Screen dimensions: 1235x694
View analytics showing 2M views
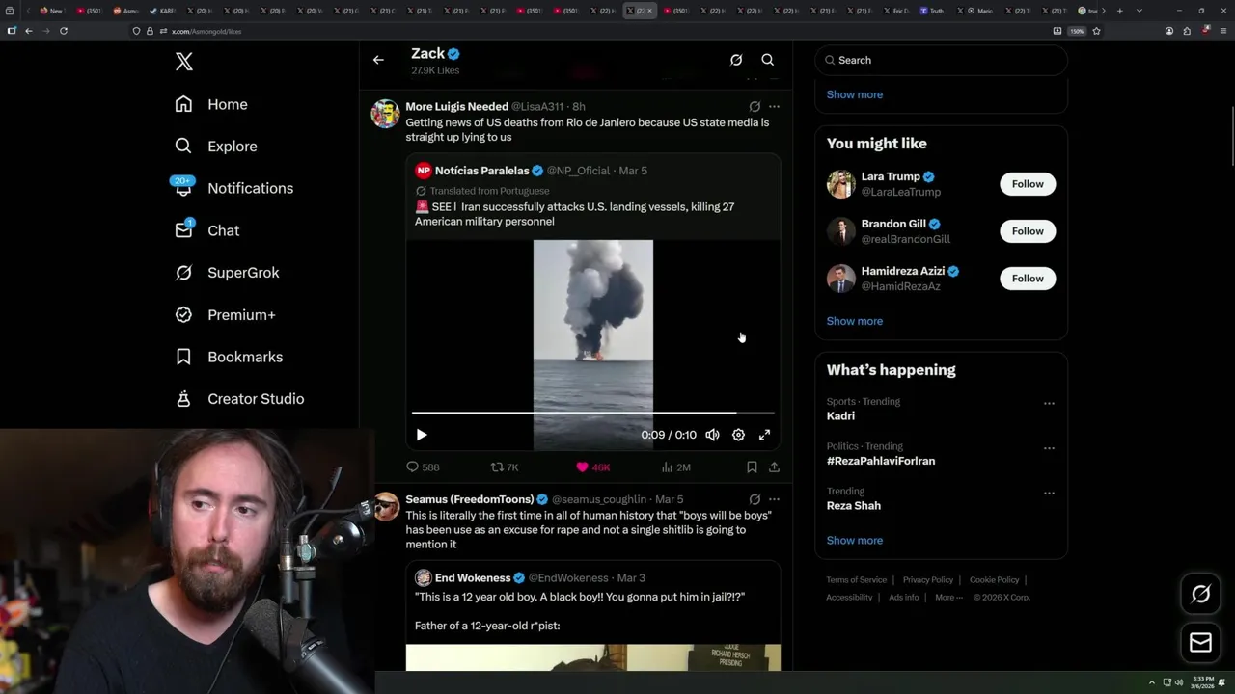pos(675,467)
